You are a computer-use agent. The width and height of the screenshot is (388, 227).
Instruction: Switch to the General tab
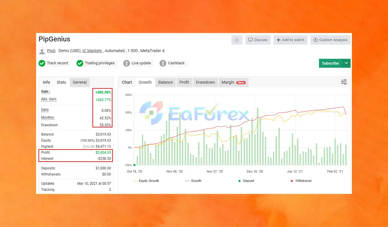click(x=80, y=82)
